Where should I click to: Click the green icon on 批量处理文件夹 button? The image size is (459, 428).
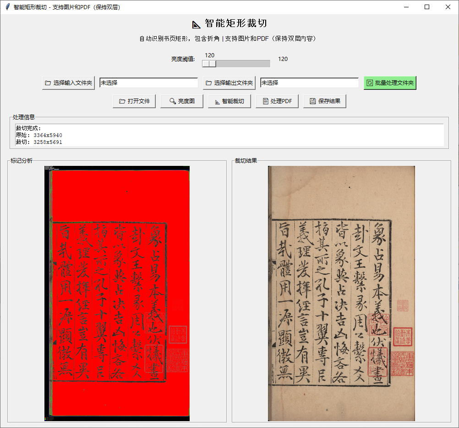pyautogui.click(x=370, y=82)
